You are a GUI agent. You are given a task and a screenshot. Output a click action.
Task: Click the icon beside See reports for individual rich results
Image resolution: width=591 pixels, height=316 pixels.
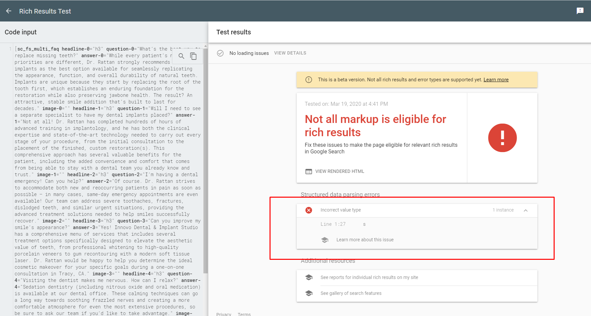click(309, 277)
